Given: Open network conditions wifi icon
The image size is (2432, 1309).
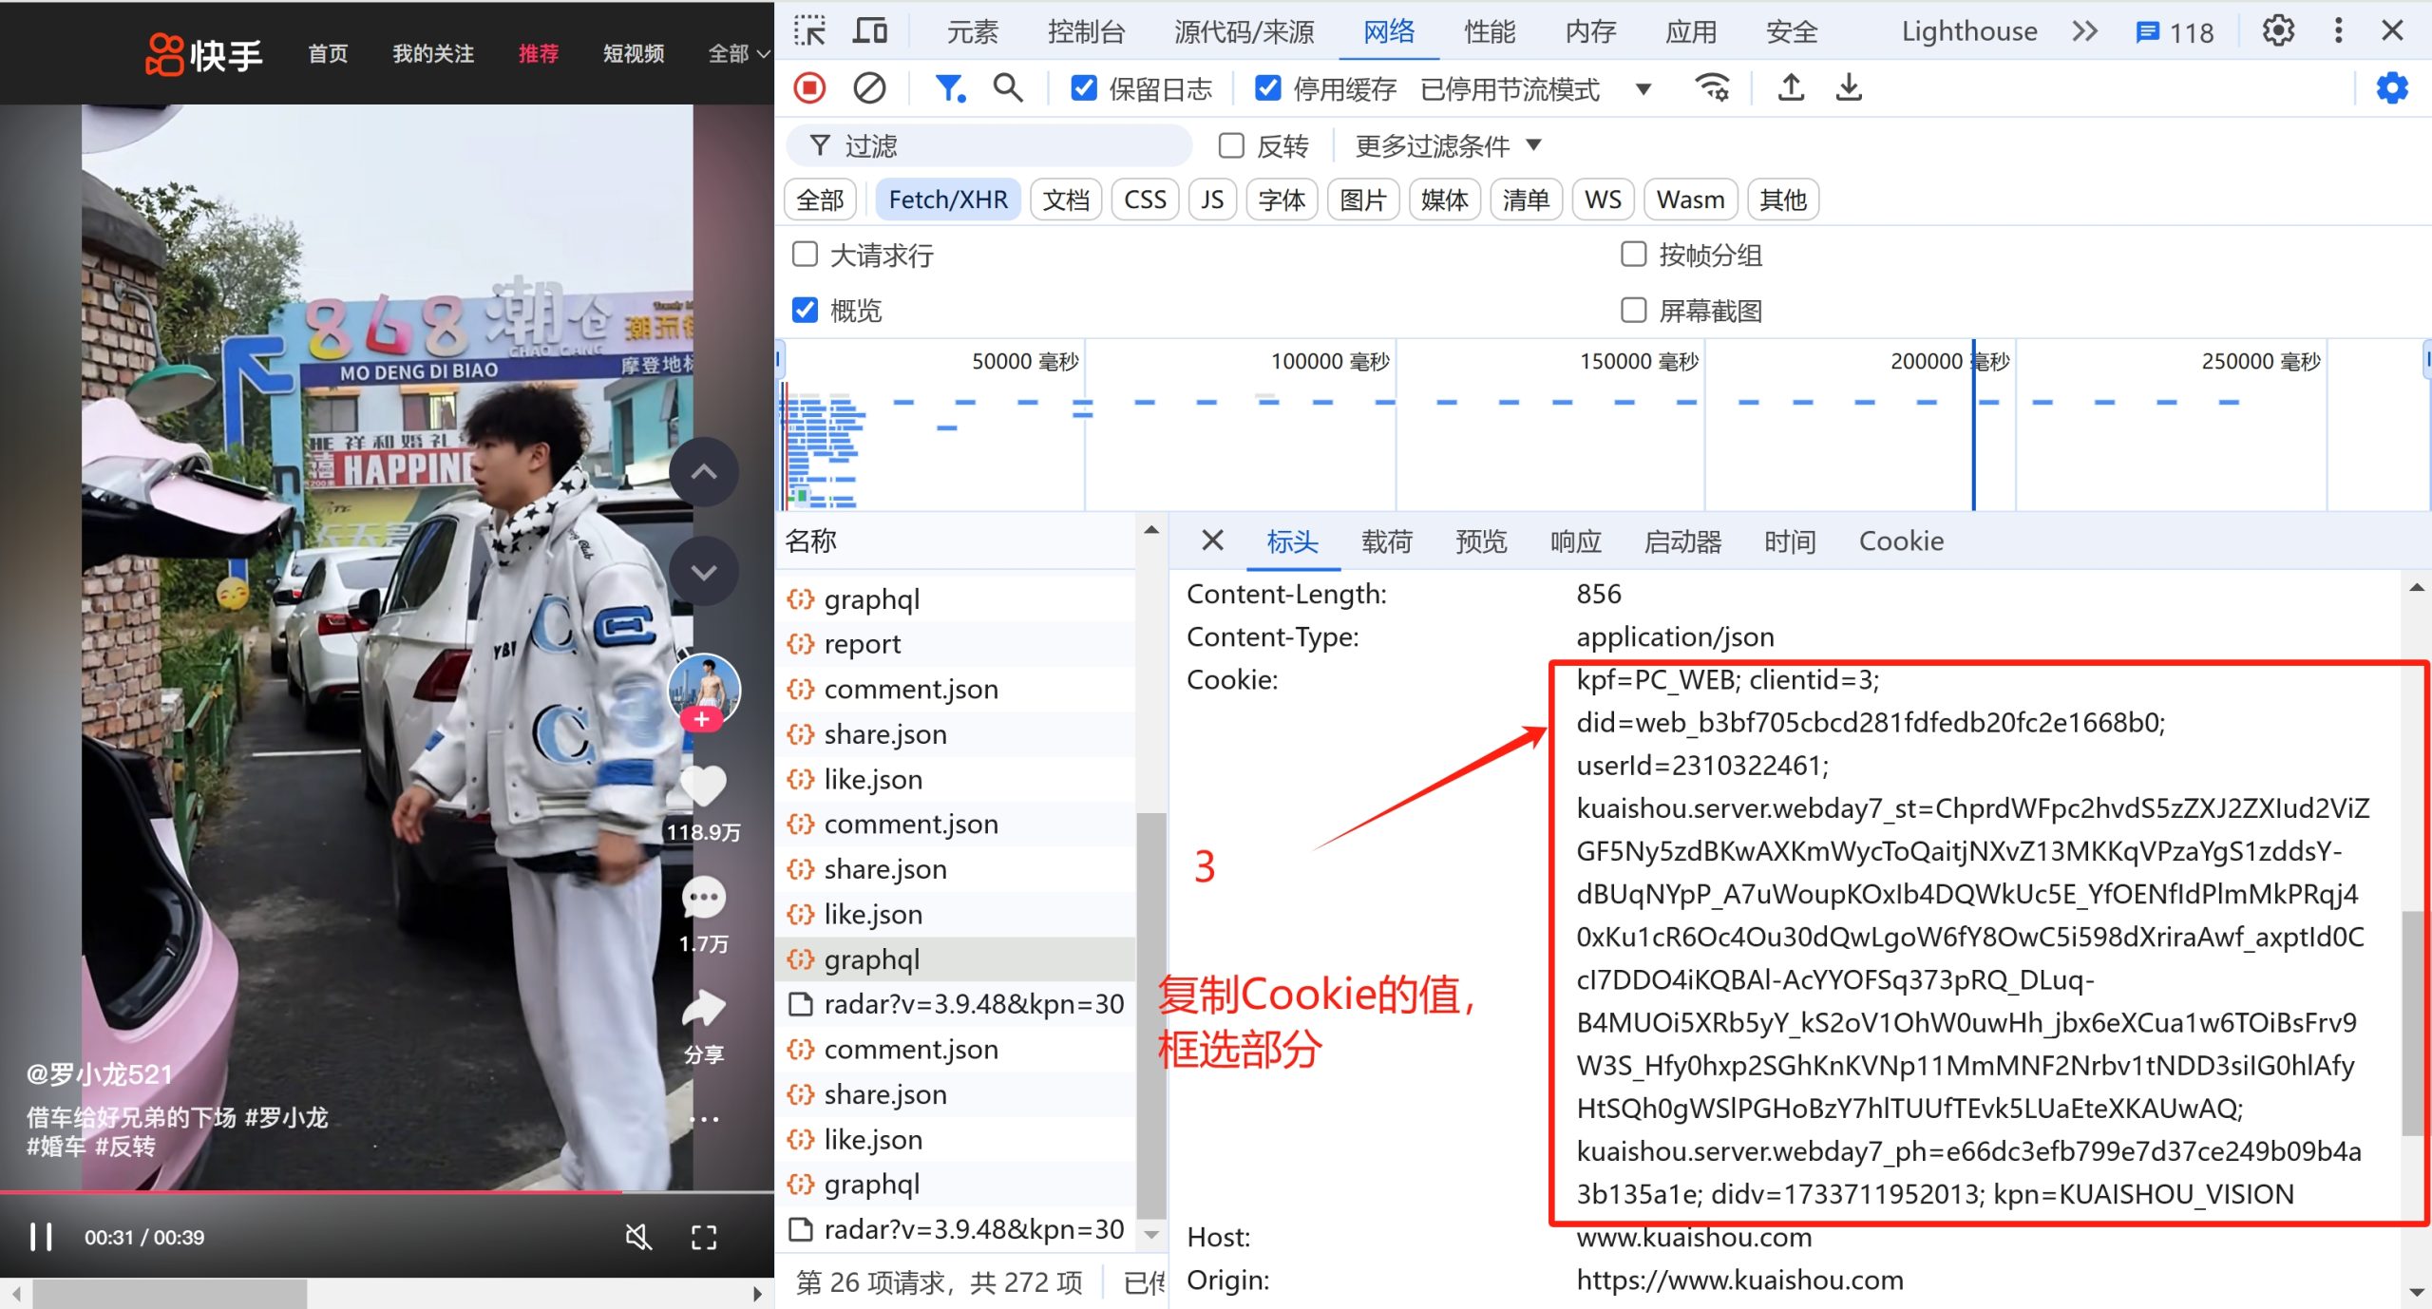Looking at the screenshot, I should (x=1713, y=88).
